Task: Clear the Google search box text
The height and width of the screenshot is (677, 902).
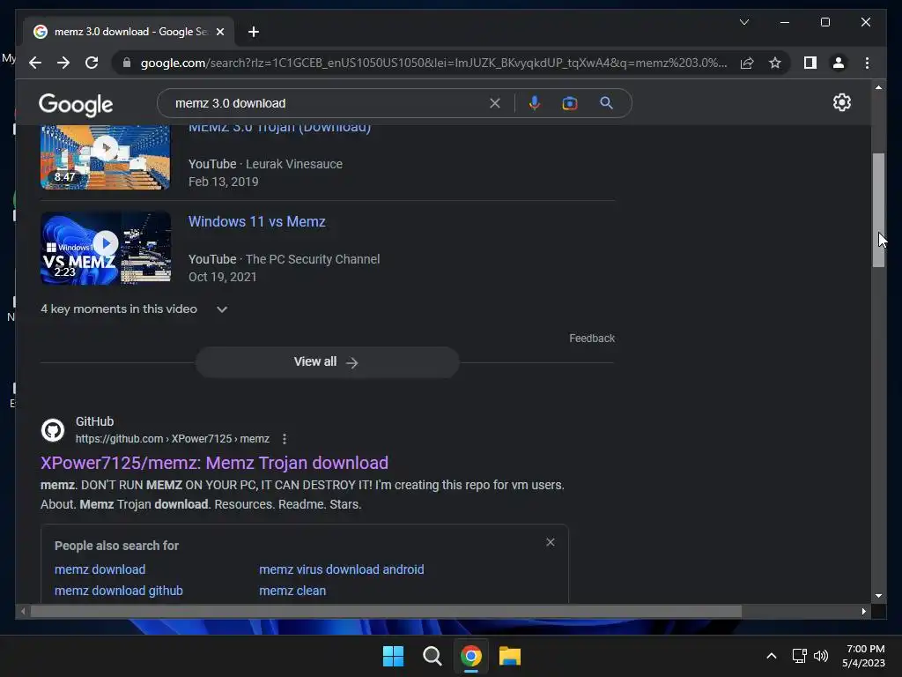Action: coord(495,103)
